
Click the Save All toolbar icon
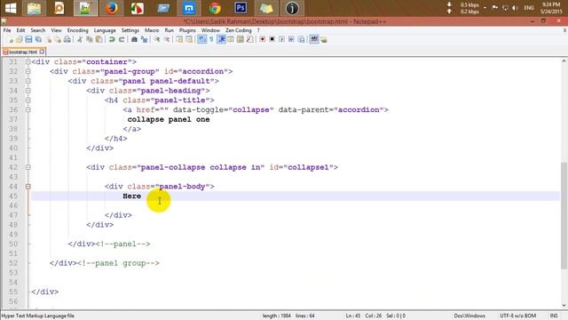pos(38,39)
